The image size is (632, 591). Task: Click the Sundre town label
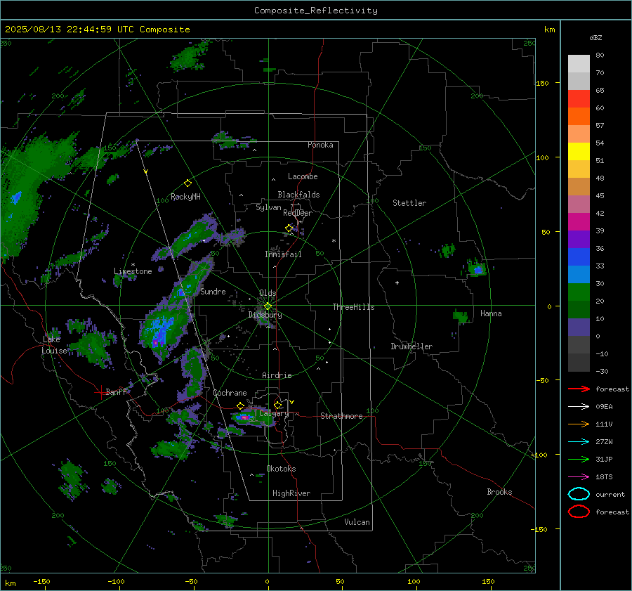coord(213,291)
